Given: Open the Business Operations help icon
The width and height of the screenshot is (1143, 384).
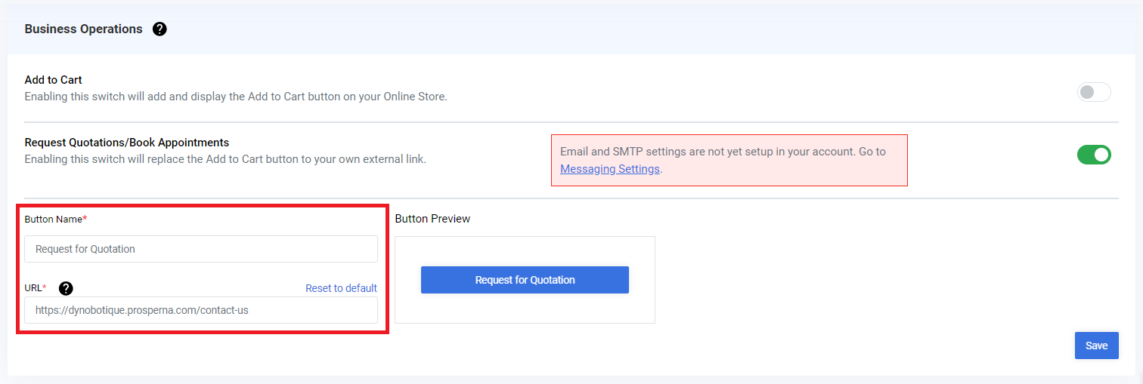Looking at the screenshot, I should point(160,29).
